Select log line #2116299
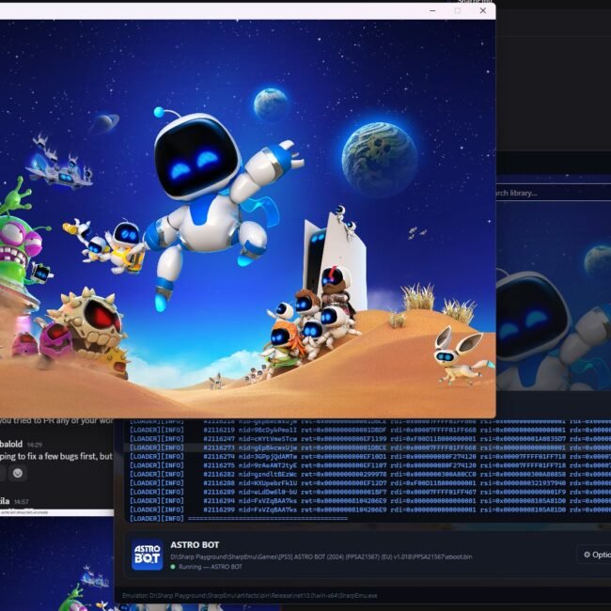This screenshot has height=611, width=611. [x=369, y=509]
